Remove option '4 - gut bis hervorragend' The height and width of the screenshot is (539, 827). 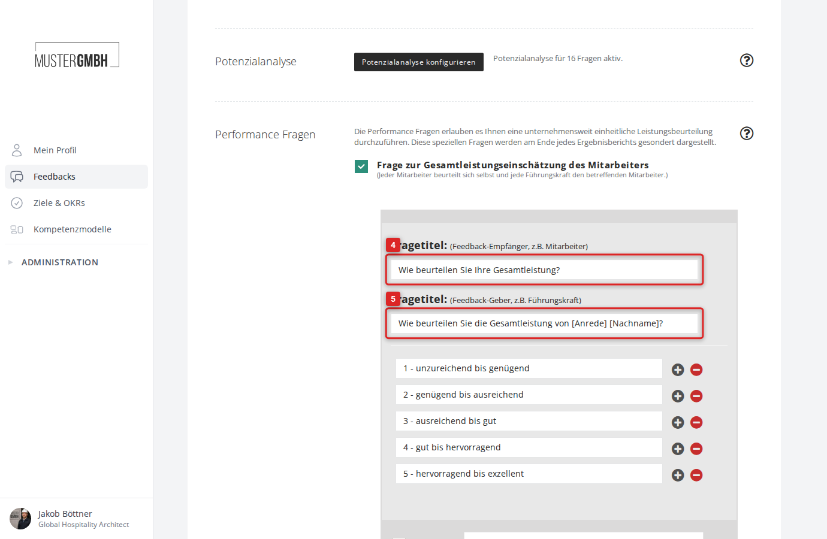point(696,449)
